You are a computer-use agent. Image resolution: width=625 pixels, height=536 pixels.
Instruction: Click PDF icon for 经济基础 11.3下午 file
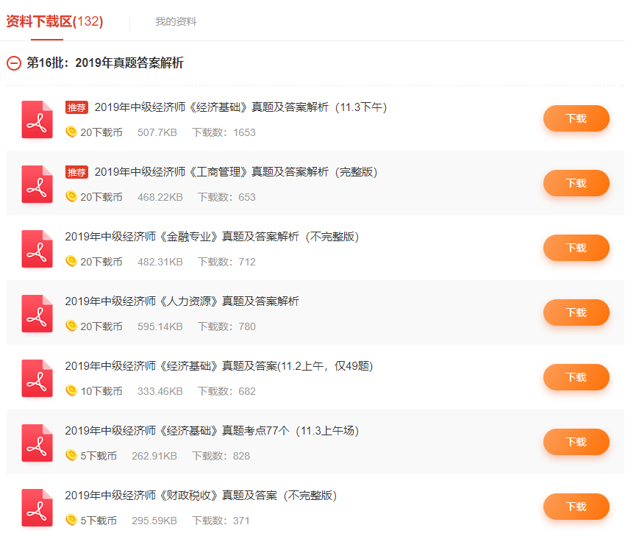(x=37, y=119)
